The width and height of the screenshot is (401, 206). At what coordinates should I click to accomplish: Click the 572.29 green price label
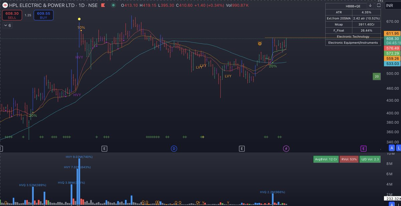(x=393, y=53)
